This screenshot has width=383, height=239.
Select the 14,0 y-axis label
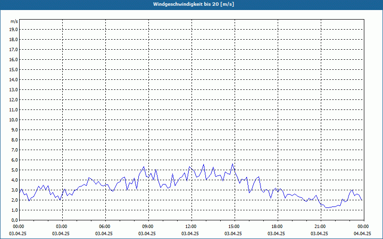tap(13, 80)
